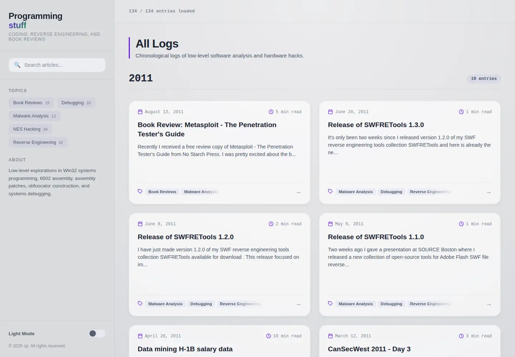Click the 2011 year heading
Screen dimensions: 515x357
(141, 78)
